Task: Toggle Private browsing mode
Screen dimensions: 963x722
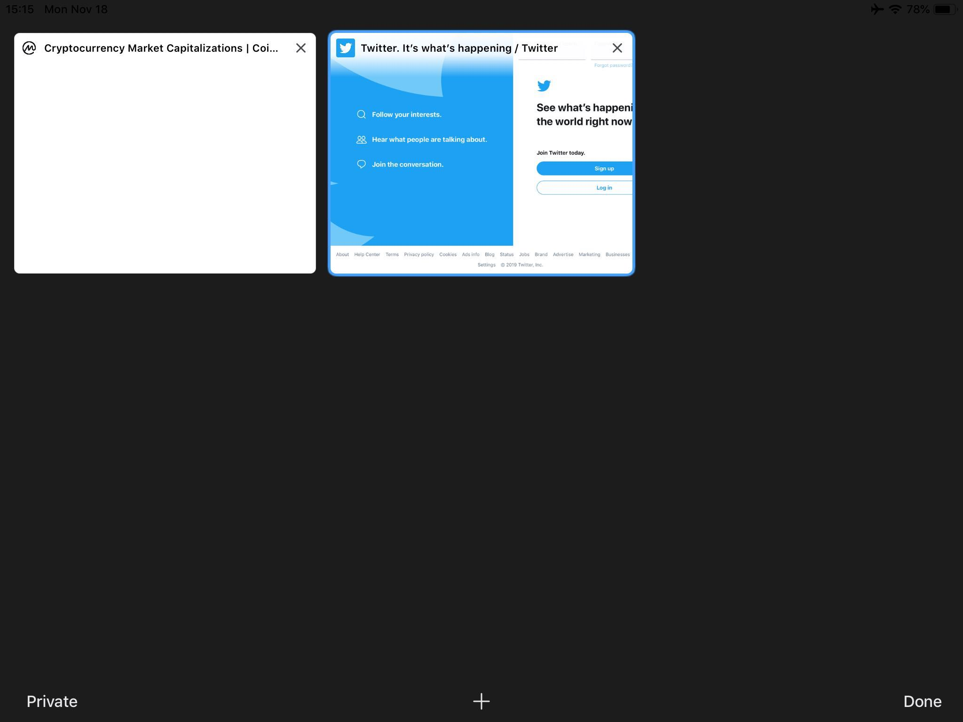Action: coord(52,701)
